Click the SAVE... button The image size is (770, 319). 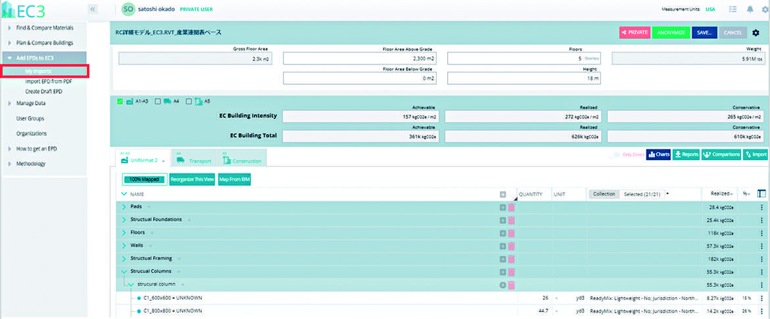click(x=705, y=32)
